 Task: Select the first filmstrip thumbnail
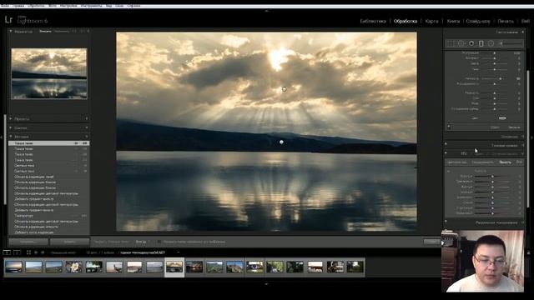point(14,267)
